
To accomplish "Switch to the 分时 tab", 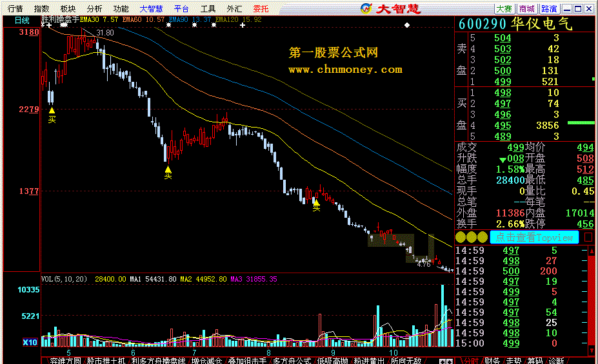I will click(472, 361).
